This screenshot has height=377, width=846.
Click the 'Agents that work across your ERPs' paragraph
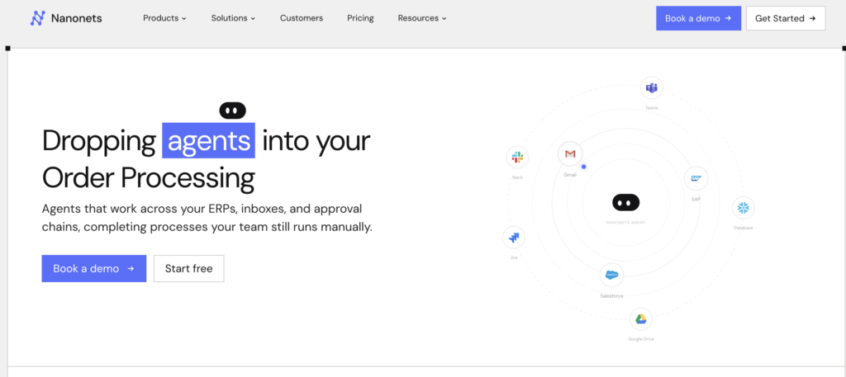point(207,218)
